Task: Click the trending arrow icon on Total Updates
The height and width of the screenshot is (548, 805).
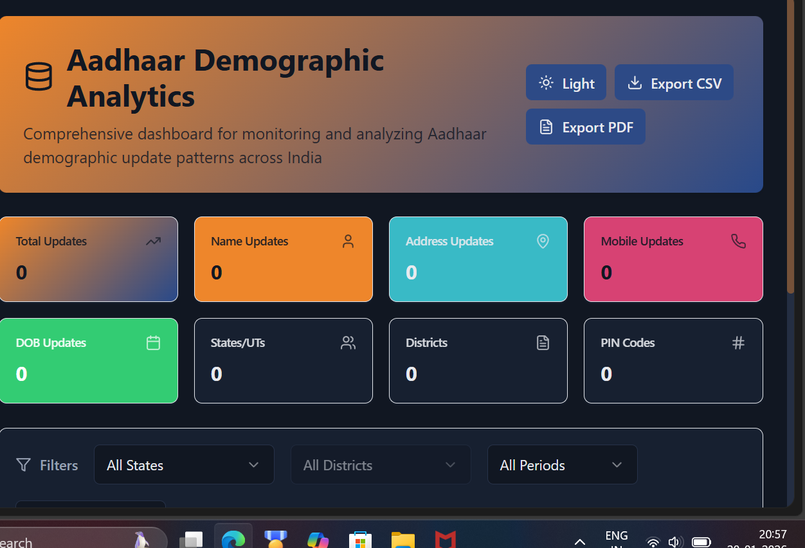Action: point(153,242)
